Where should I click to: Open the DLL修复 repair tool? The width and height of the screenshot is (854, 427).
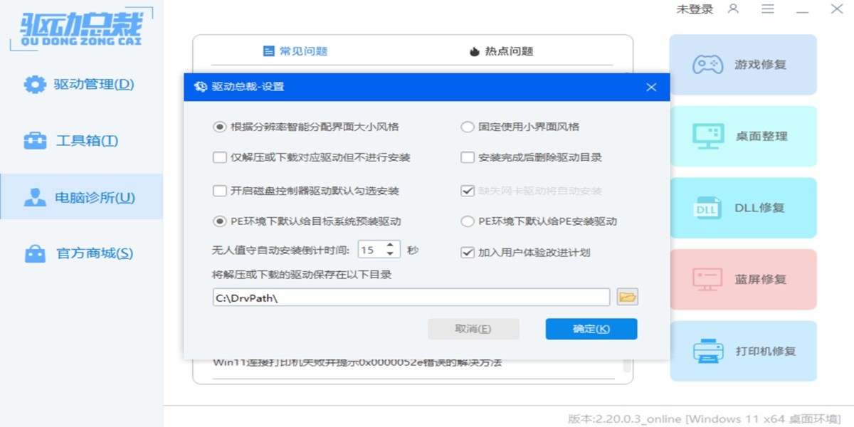[743, 208]
